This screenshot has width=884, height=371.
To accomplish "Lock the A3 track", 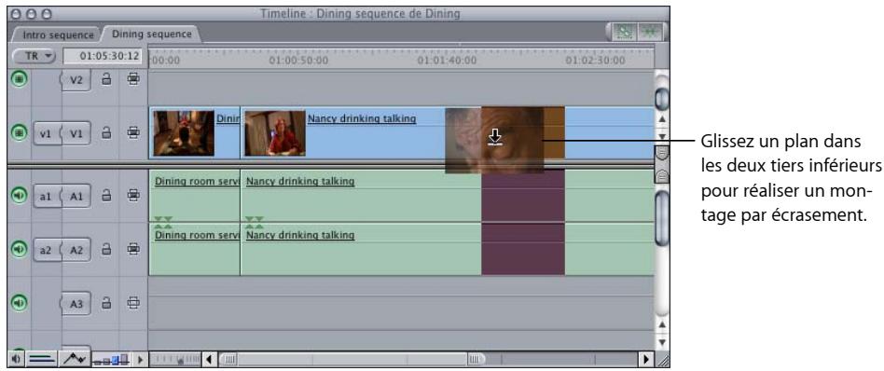I will tap(106, 303).
